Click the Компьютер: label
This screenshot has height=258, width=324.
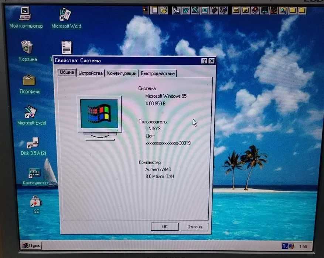(150, 163)
